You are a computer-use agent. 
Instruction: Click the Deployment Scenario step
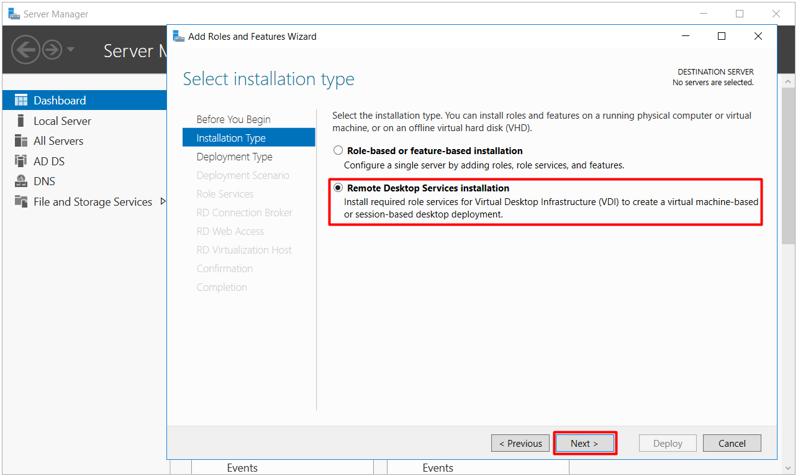pos(243,175)
